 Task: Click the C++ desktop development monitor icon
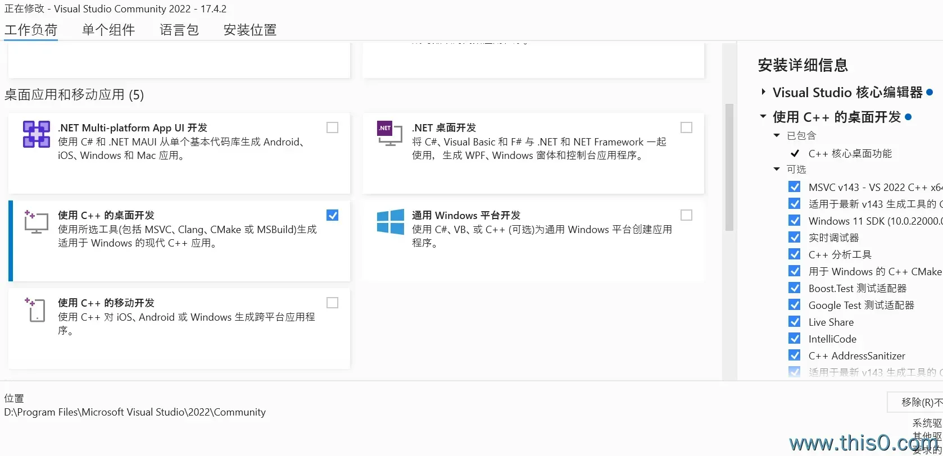(36, 222)
